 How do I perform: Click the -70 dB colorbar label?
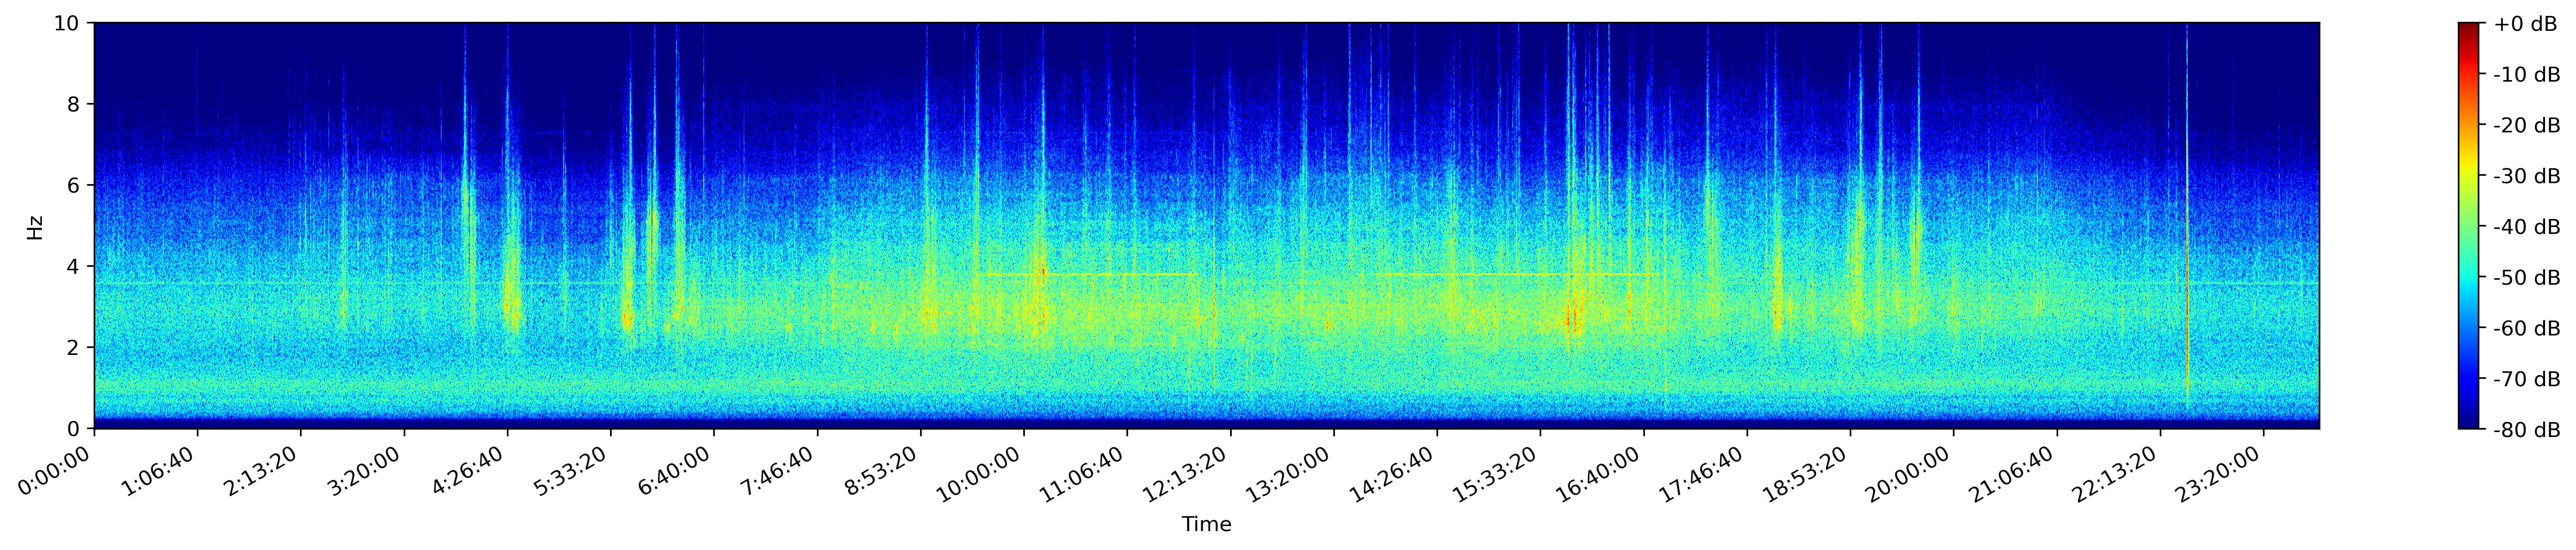tap(2527, 379)
